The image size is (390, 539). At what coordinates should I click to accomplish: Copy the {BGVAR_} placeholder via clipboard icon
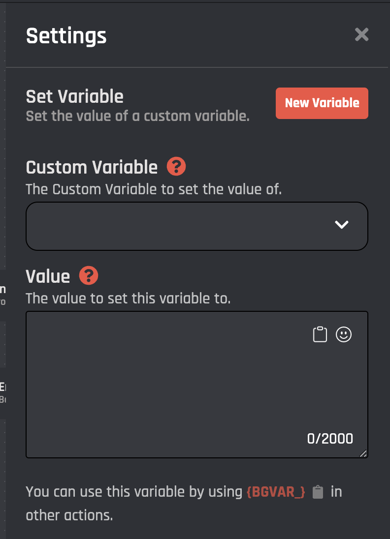click(x=318, y=492)
